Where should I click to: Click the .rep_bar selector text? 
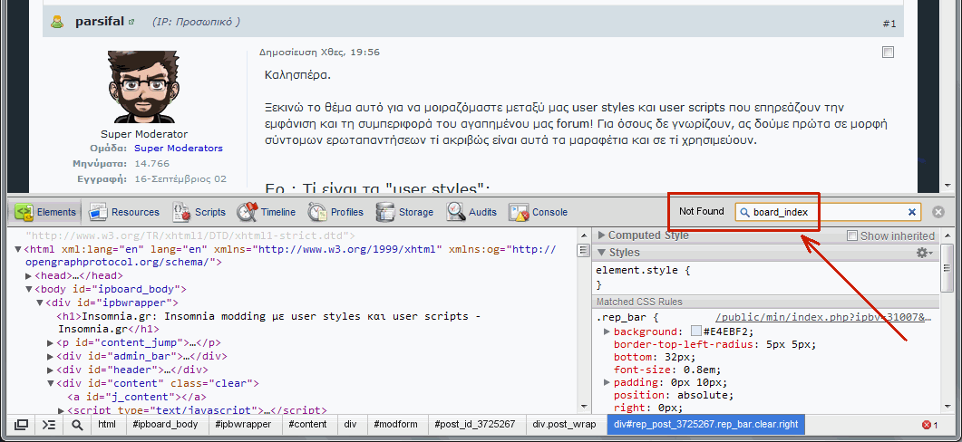pos(623,318)
